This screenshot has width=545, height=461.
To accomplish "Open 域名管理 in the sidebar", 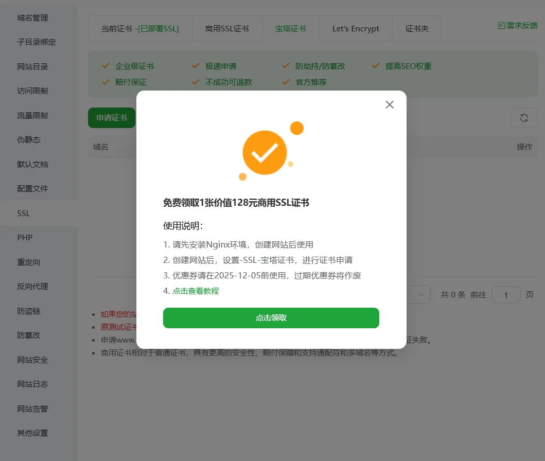I will tap(32, 17).
